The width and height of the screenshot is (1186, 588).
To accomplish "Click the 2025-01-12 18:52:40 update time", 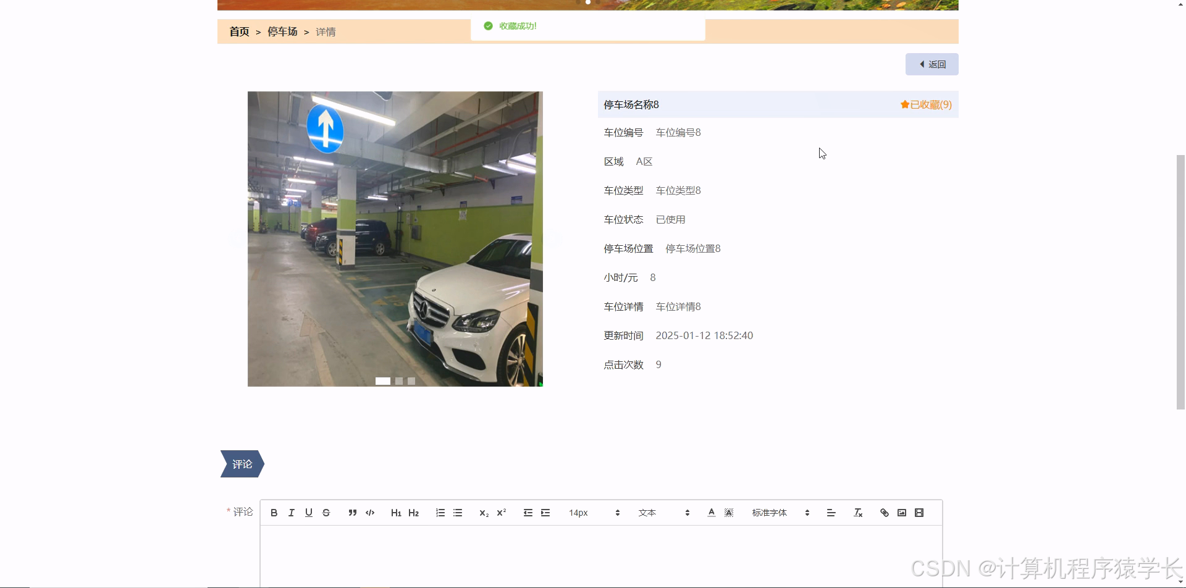I will click(x=704, y=336).
